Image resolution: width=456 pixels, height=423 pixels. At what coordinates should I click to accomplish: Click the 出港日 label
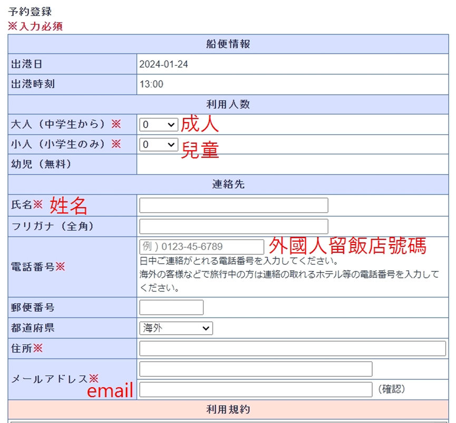pyautogui.click(x=27, y=64)
